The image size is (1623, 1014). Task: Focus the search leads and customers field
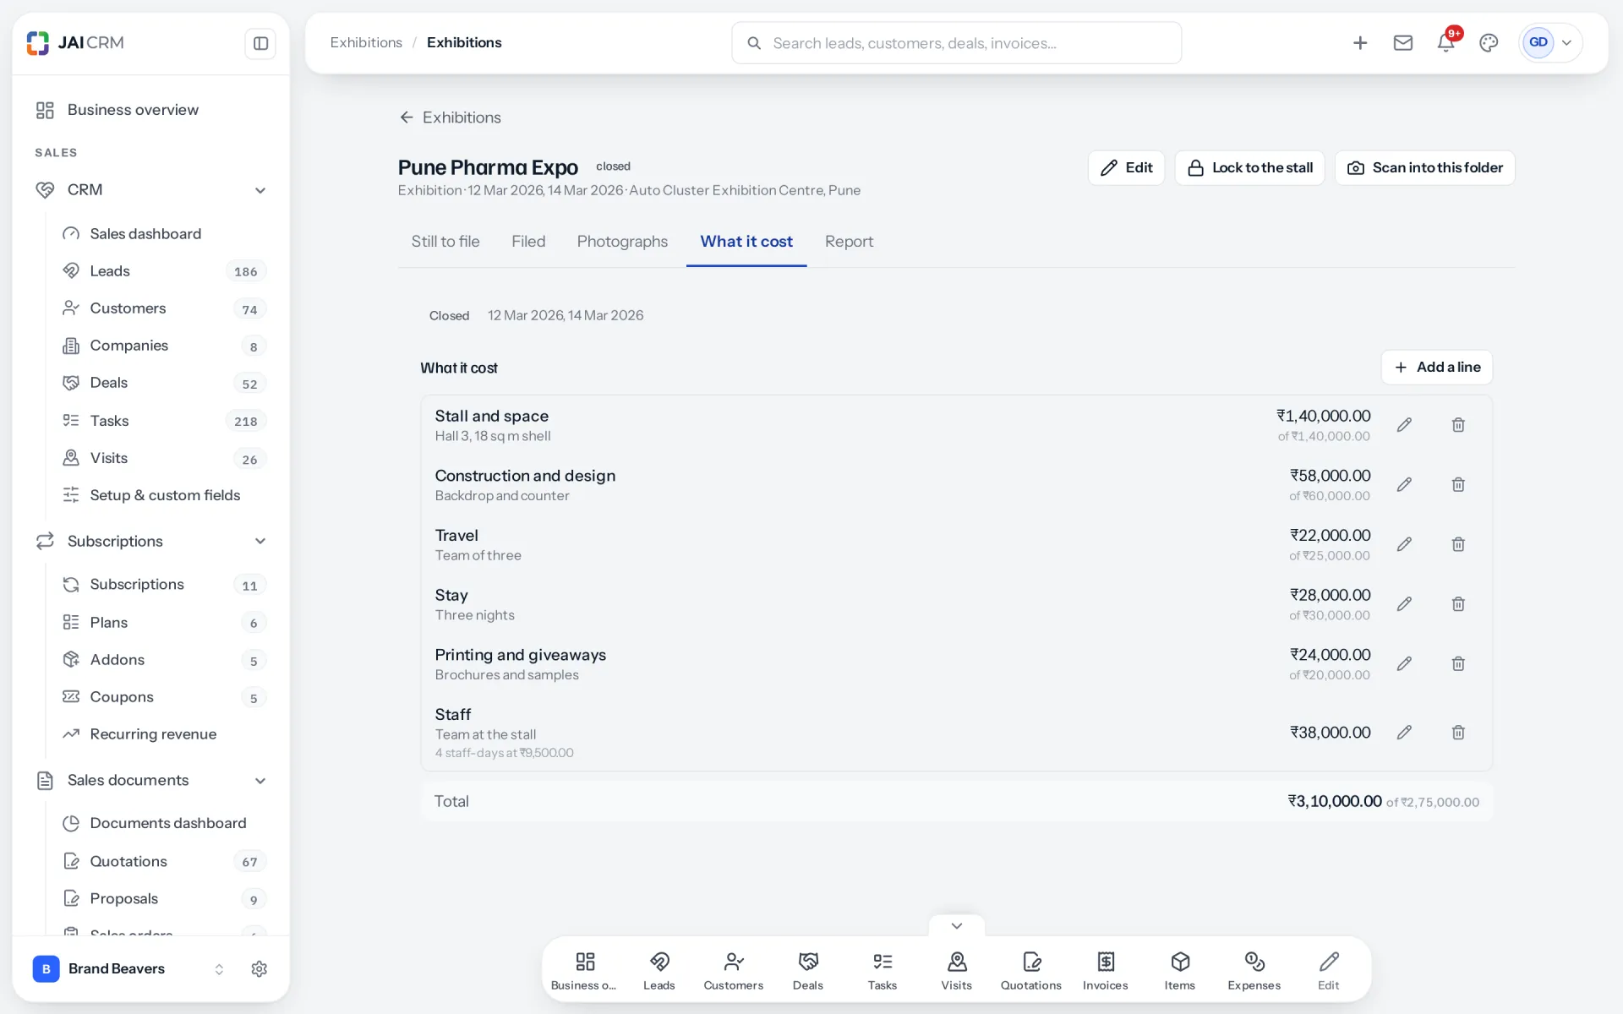[x=956, y=43]
